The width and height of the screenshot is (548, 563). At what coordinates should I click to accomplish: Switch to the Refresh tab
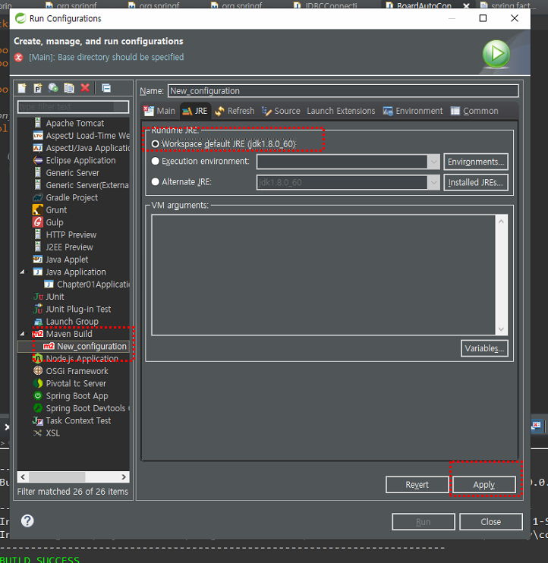[235, 111]
